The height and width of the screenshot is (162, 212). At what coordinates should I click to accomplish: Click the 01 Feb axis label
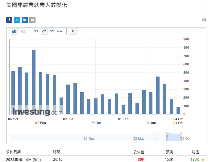123,119
